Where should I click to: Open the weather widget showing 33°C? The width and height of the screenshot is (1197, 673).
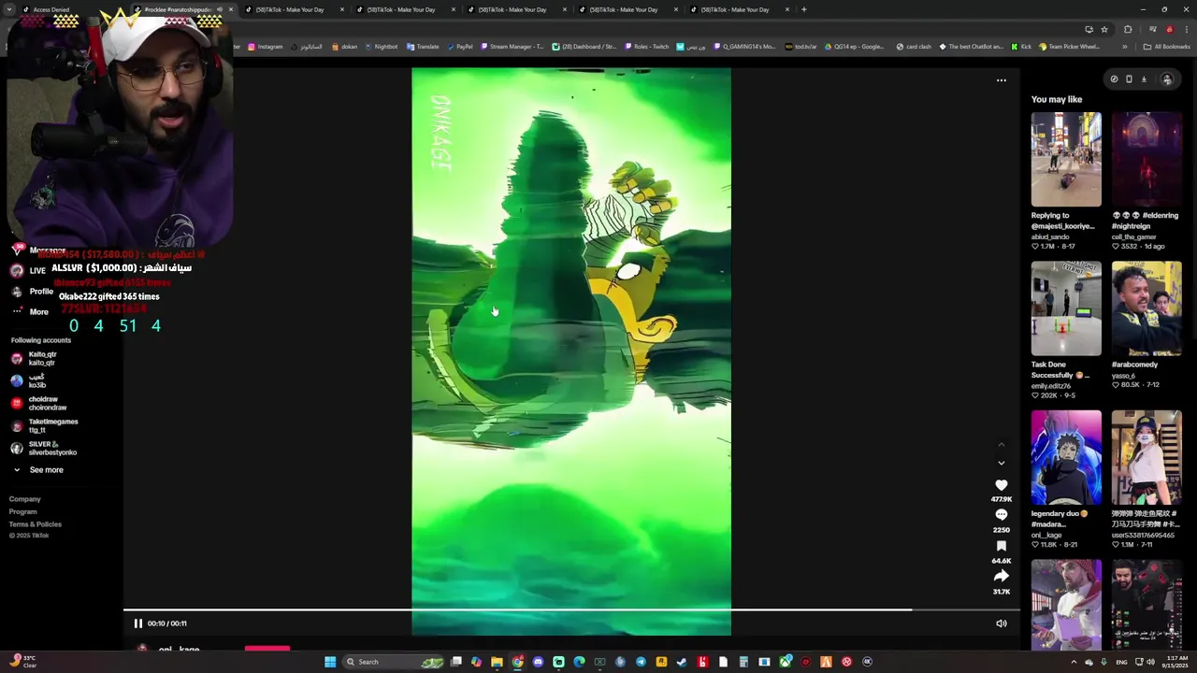tap(22, 662)
